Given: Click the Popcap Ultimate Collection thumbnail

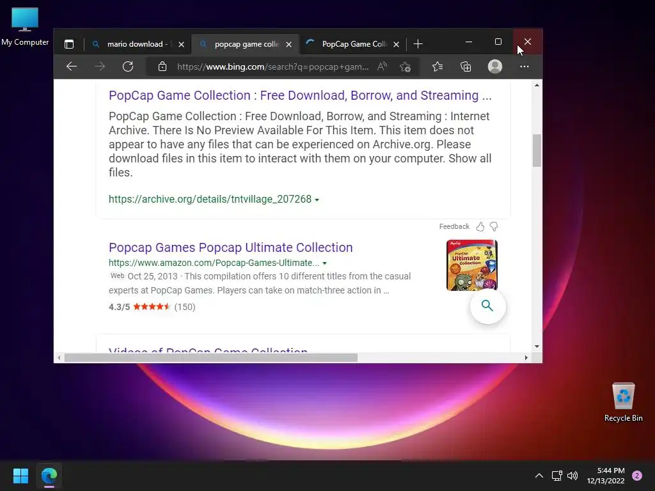Looking at the screenshot, I should click(x=471, y=265).
